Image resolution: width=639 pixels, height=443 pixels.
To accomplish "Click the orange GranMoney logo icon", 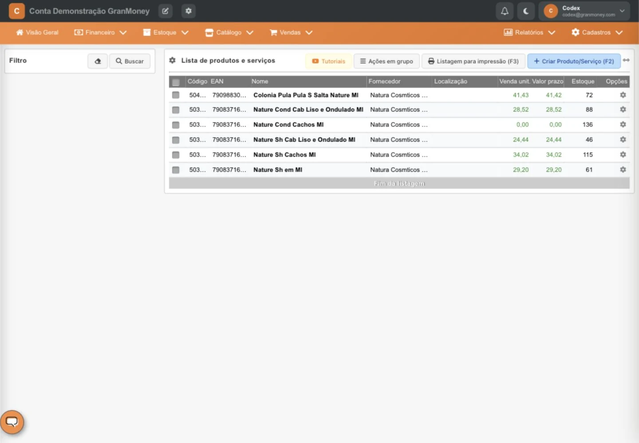I will click(x=17, y=11).
